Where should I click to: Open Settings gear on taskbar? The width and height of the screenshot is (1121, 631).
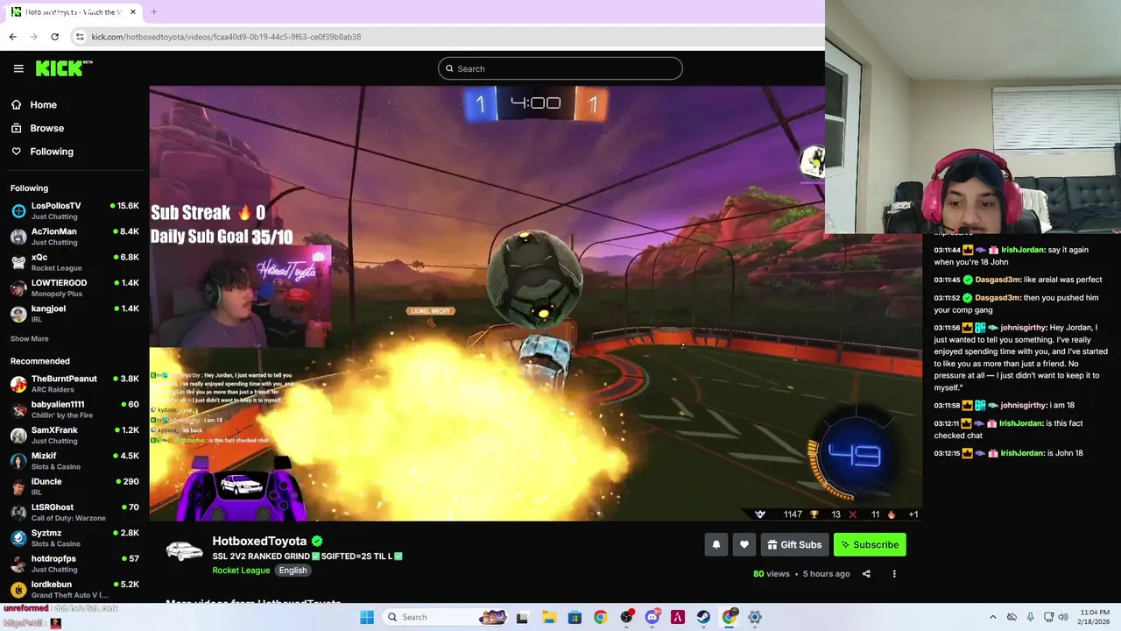(755, 617)
